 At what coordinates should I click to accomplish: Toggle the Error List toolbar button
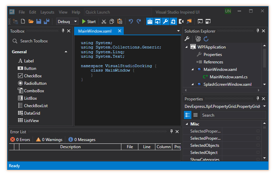point(173,21)
